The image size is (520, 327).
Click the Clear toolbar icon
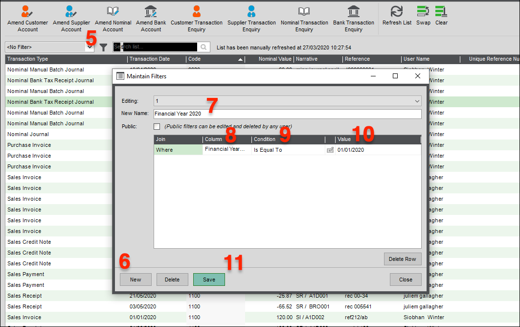click(x=441, y=15)
